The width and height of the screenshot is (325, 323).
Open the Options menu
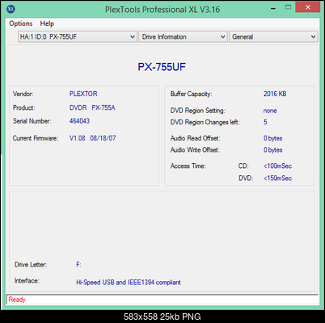tap(21, 23)
